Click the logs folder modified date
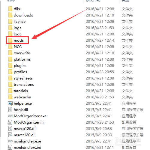The height and width of the screenshot is (150, 150). tap(100, 28)
